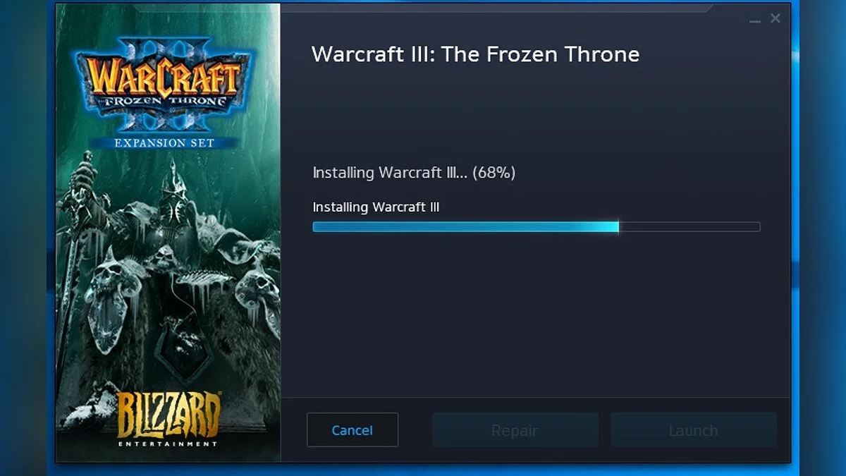Screen dimensions: 846x476
Task: Click the Installing Warcraft III label above the bar
Action: (x=376, y=207)
